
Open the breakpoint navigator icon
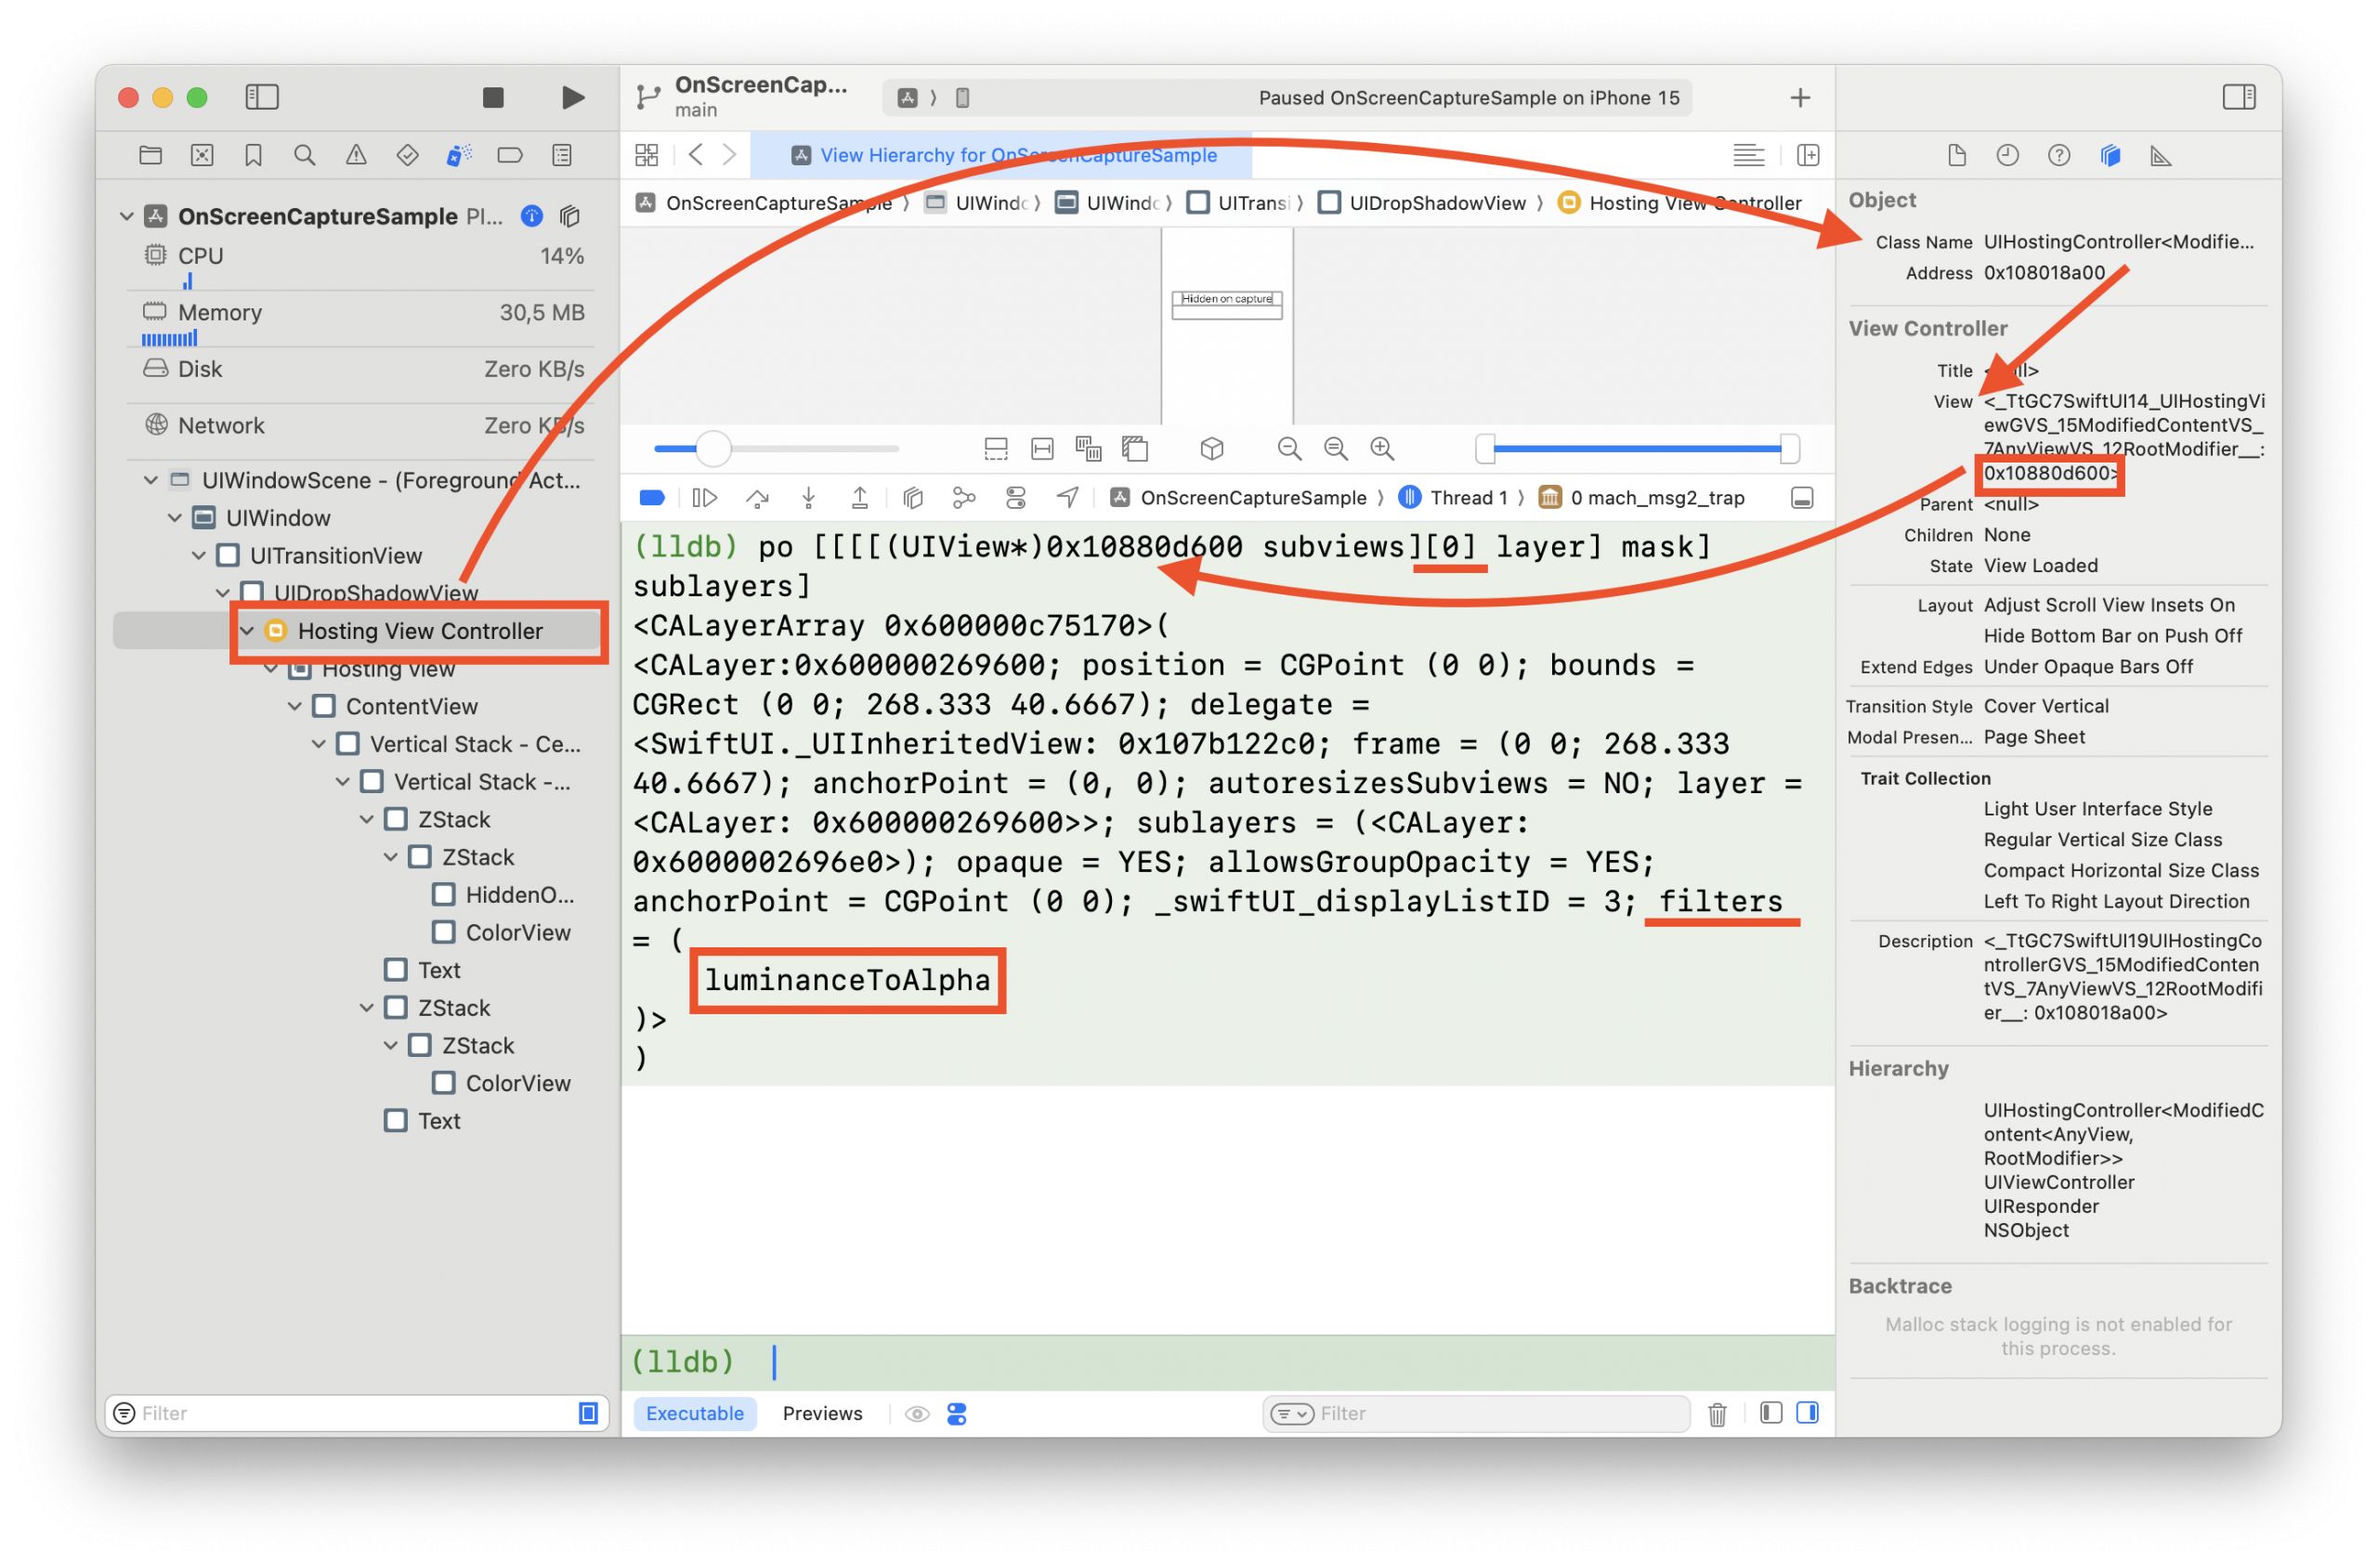click(510, 155)
